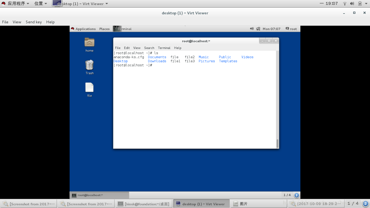
Task: Click the Music directory in terminal output
Action: (204, 57)
